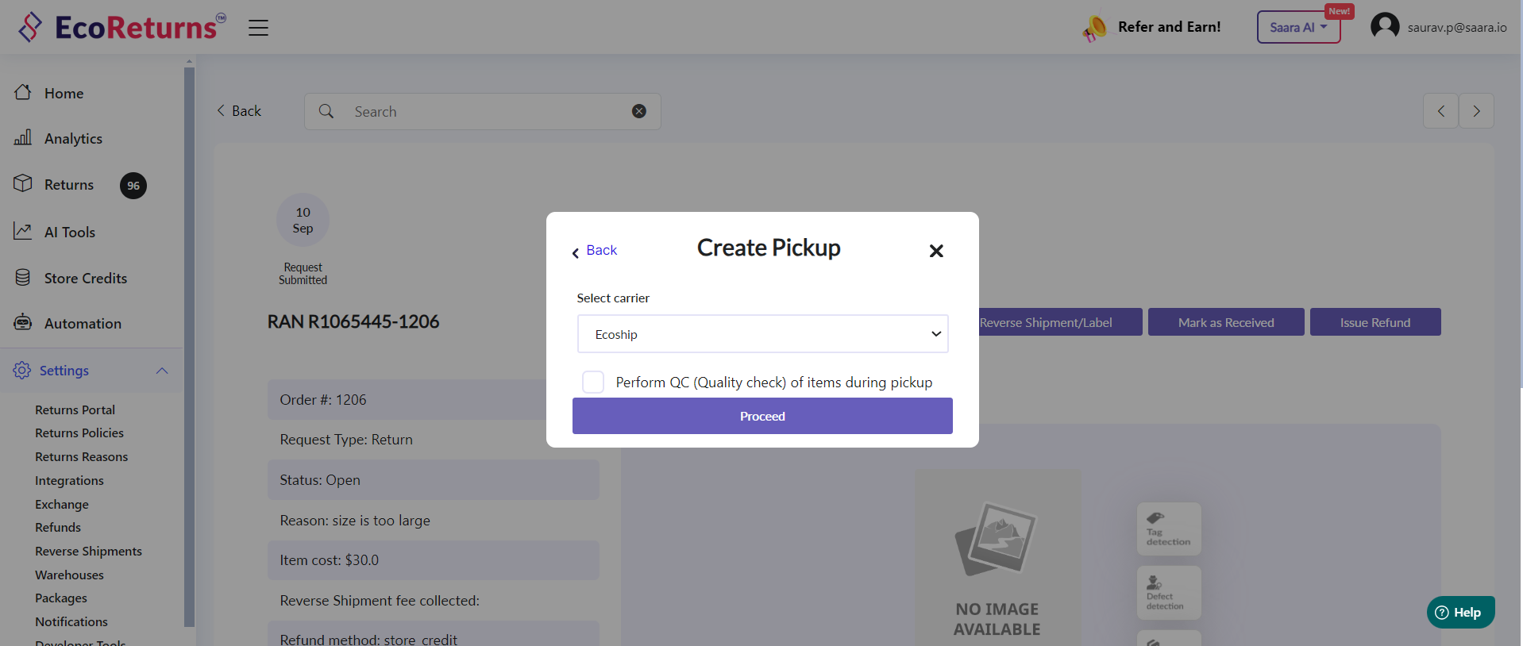This screenshot has width=1523, height=646.
Task: Open Reverse Shipments settings
Action: point(88,552)
